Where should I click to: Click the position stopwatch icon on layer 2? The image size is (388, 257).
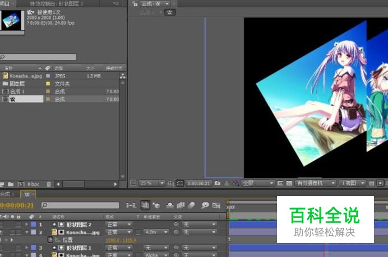click(50, 240)
